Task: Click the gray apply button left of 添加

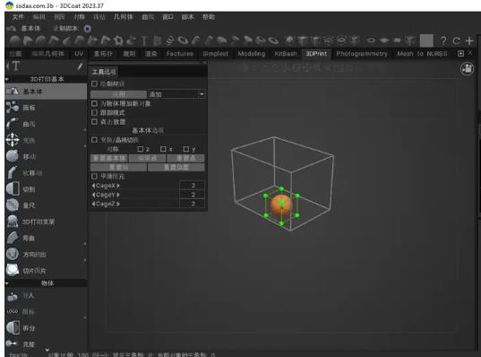Action: coord(118,94)
